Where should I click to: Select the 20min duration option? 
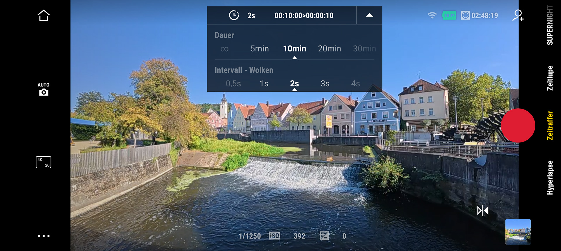tap(329, 49)
